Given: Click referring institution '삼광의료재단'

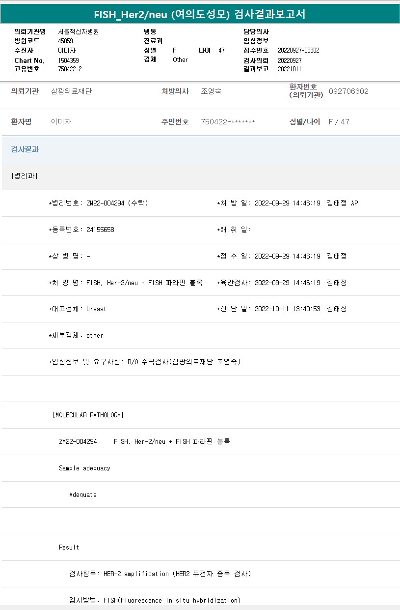Looking at the screenshot, I should [71, 91].
